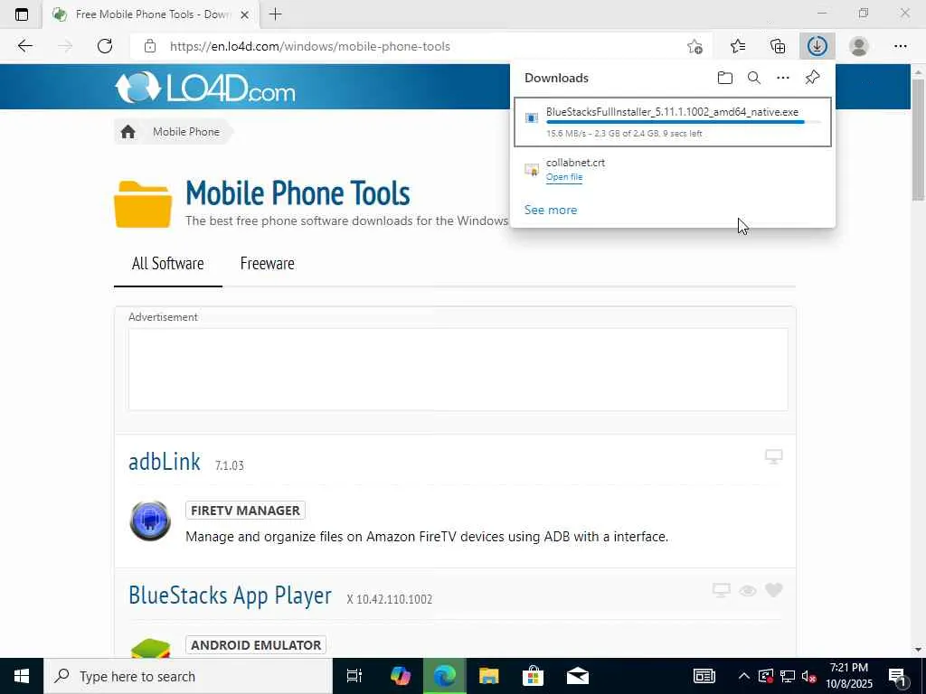Select the Free Mobile Phone Tools browser tab
Screen dimensions: 926x694
click(151, 14)
